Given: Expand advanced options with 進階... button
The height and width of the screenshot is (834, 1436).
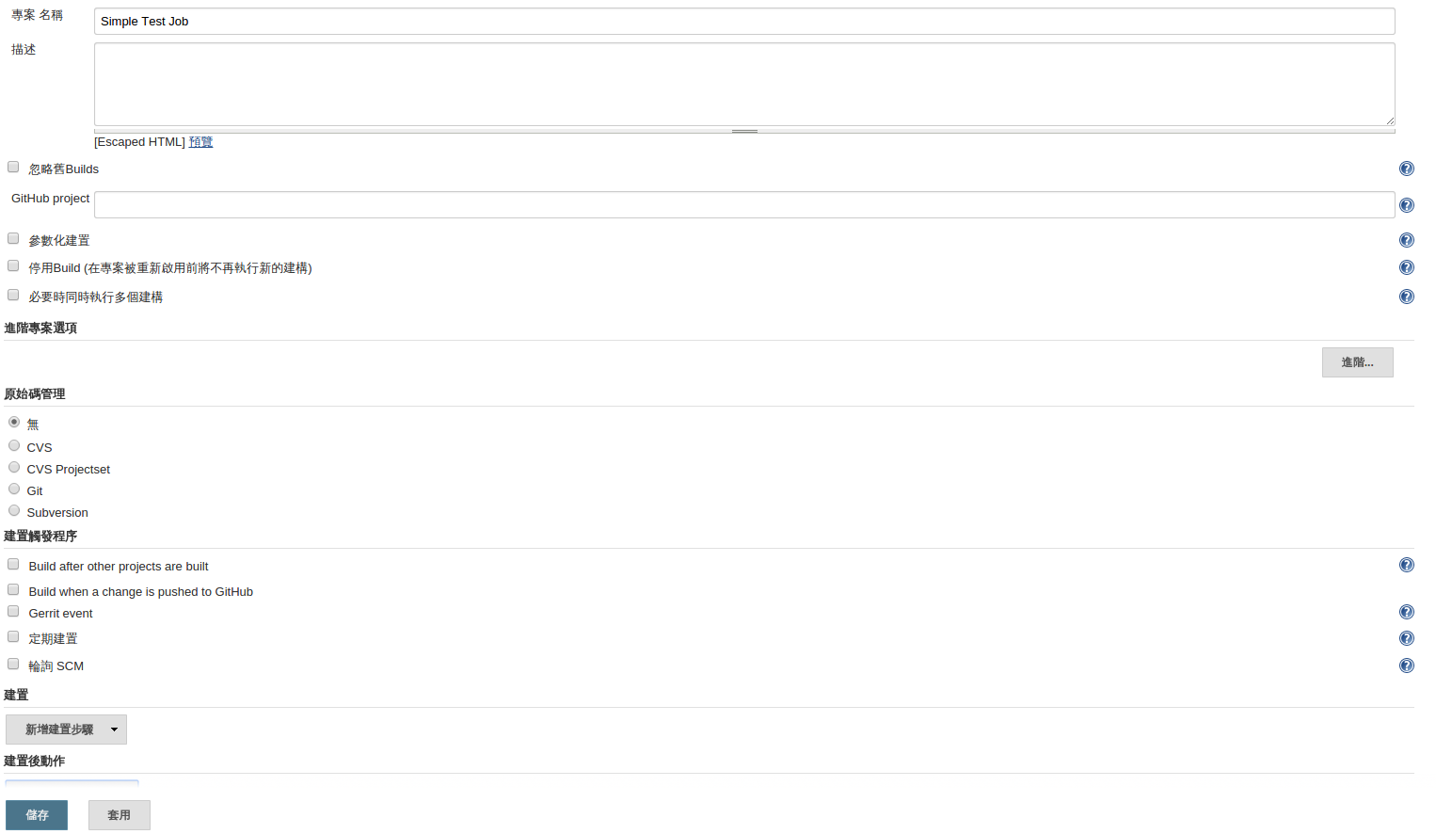Looking at the screenshot, I should pyautogui.click(x=1357, y=362).
